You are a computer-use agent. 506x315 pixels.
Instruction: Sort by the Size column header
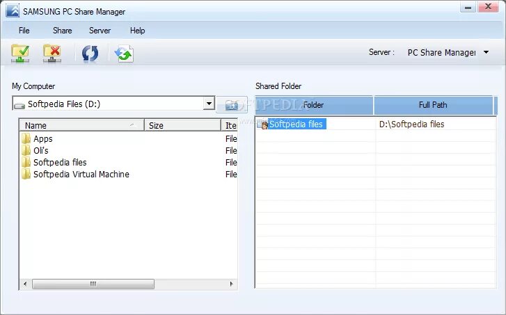(182, 125)
